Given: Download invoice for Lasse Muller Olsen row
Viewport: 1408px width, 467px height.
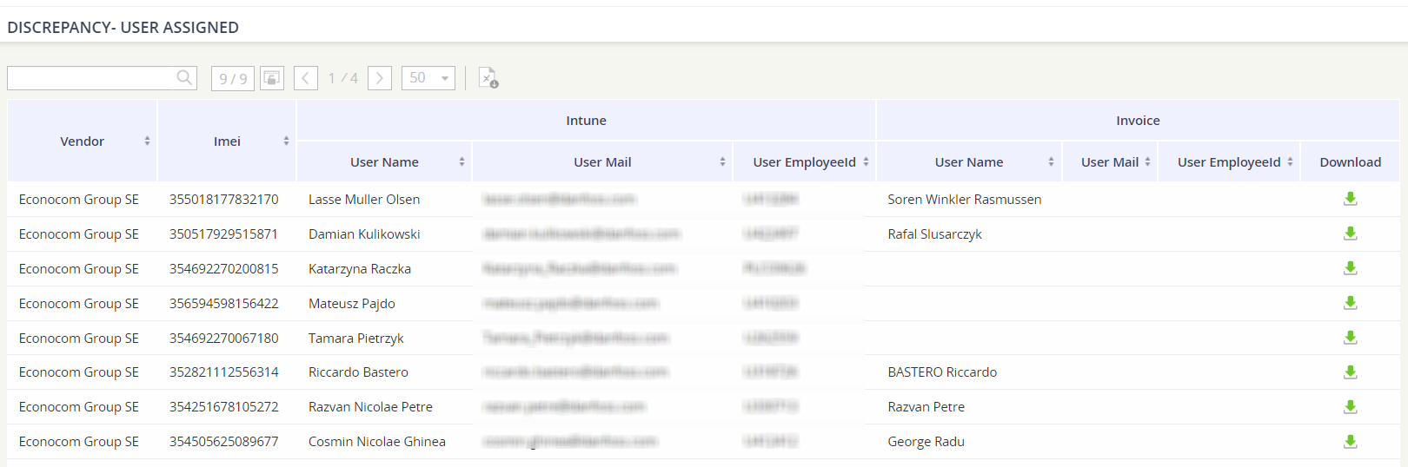Looking at the screenshot, I should tap(1351, 199).
